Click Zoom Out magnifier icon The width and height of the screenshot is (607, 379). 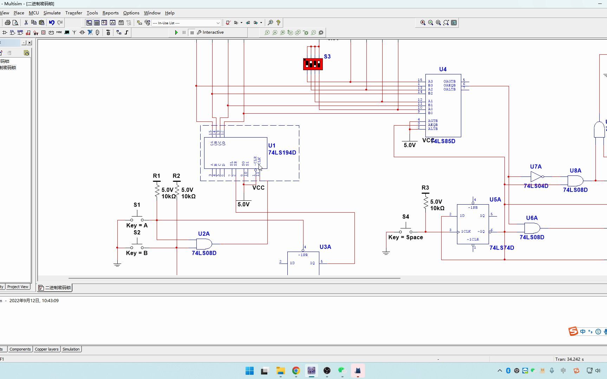click(430, 22)
